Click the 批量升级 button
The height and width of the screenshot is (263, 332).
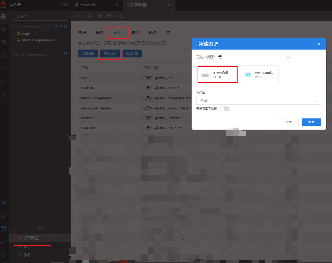pos(132,53)
